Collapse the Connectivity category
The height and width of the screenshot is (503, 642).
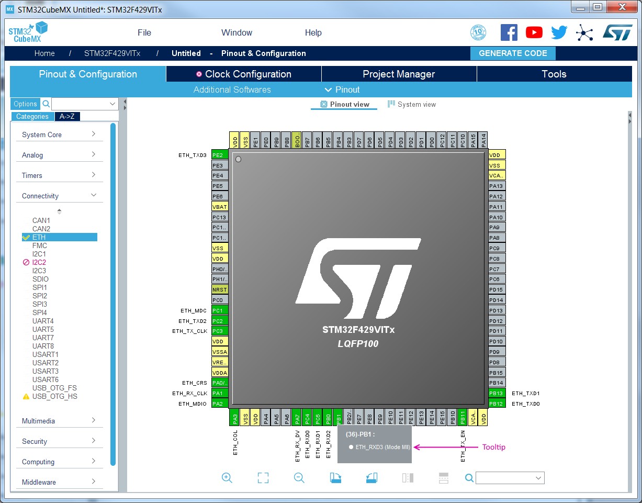click(x=59, y=196)
